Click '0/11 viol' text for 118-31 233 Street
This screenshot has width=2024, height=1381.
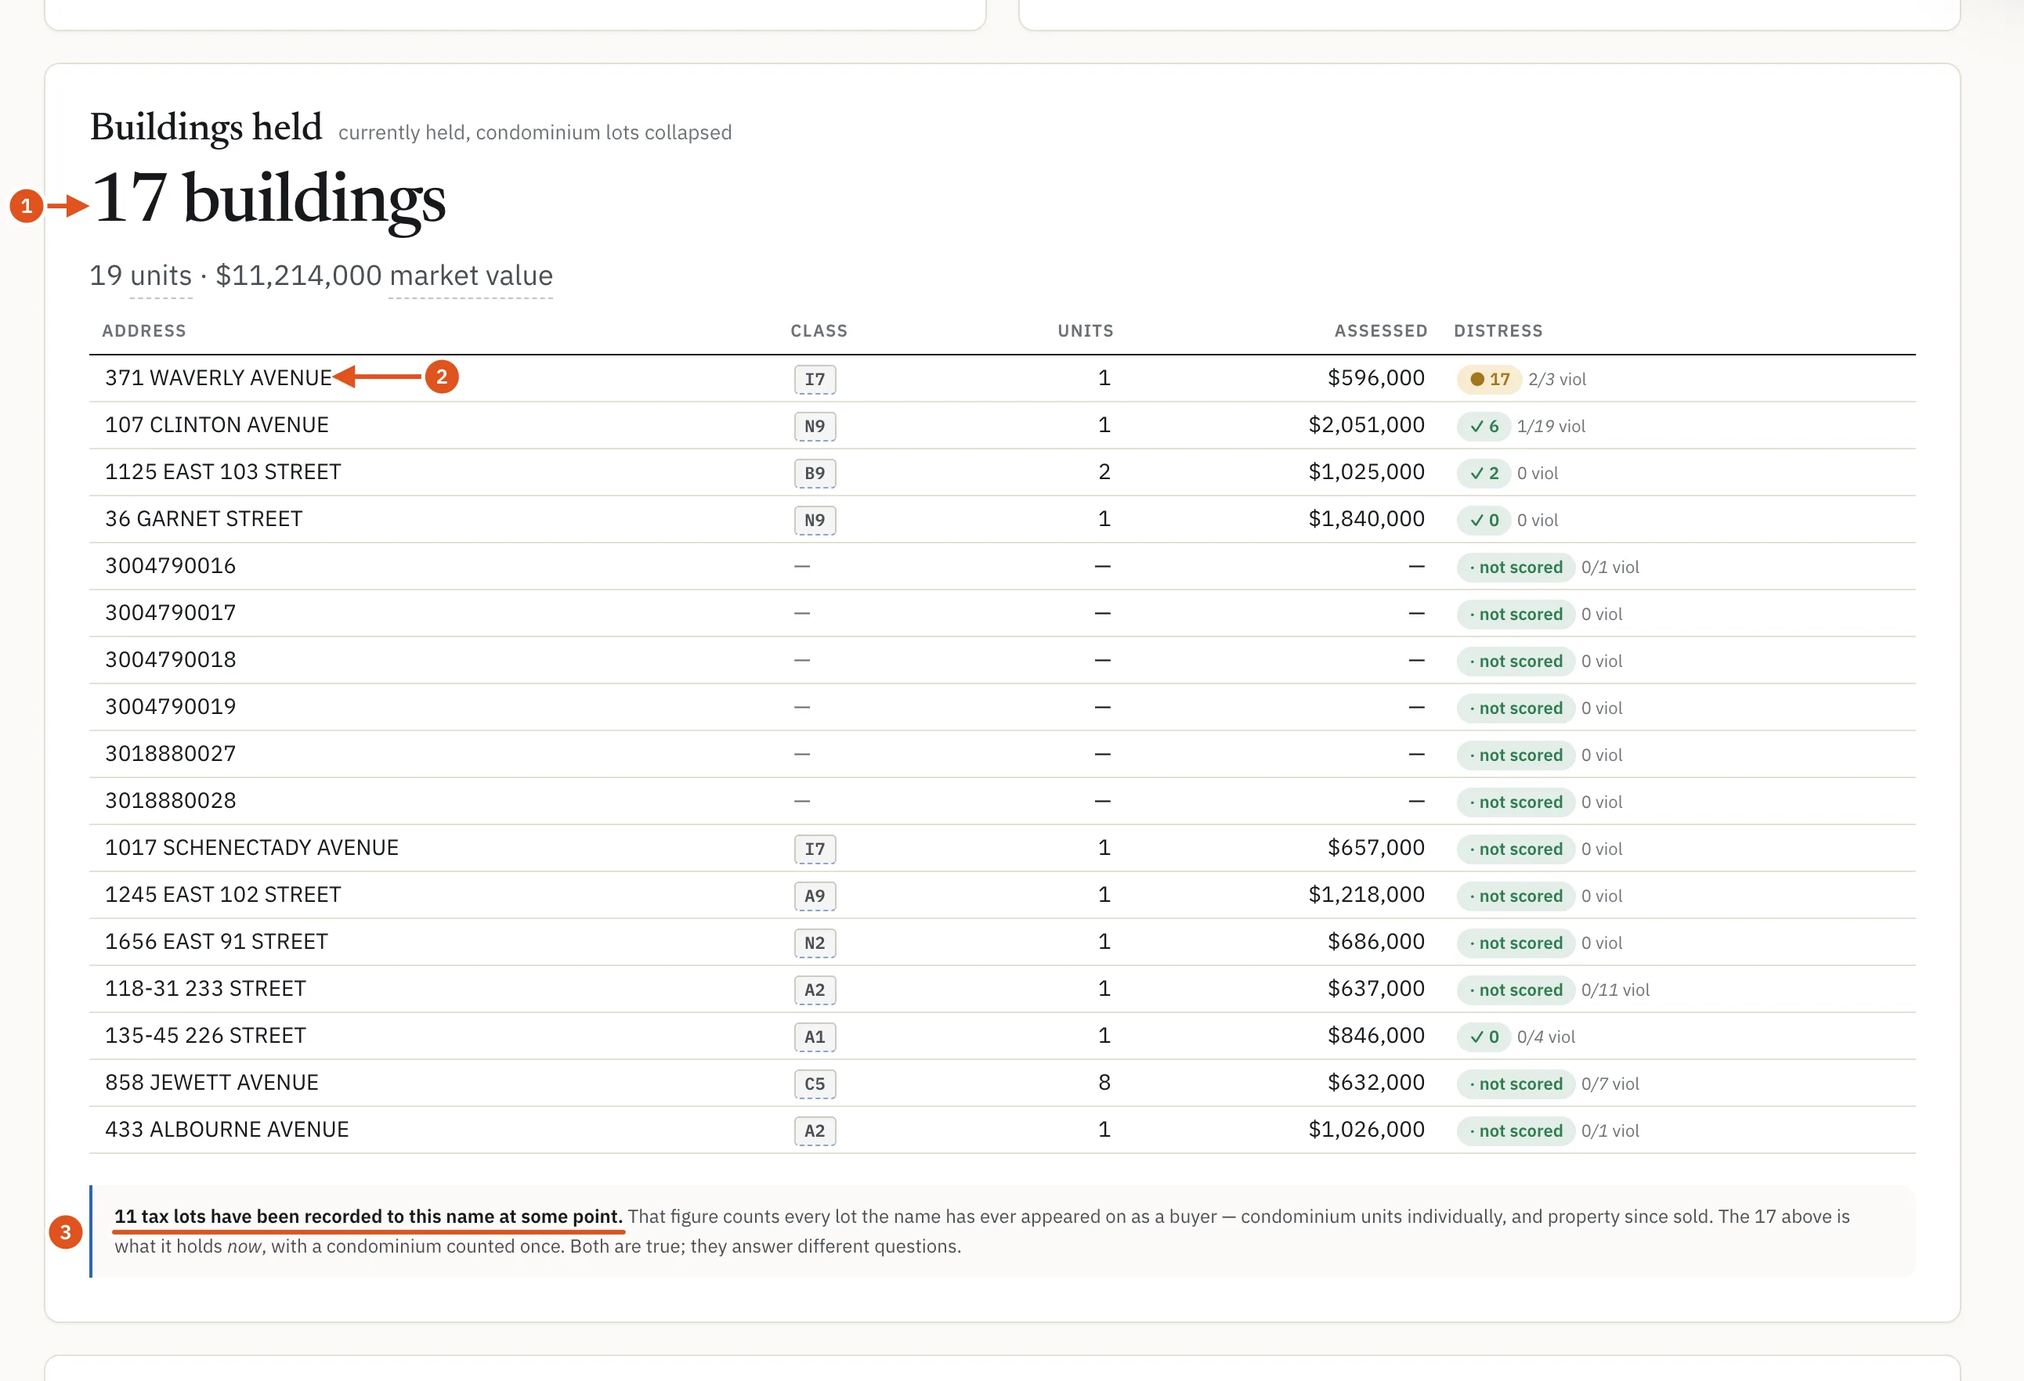[x=1616, y=990]
